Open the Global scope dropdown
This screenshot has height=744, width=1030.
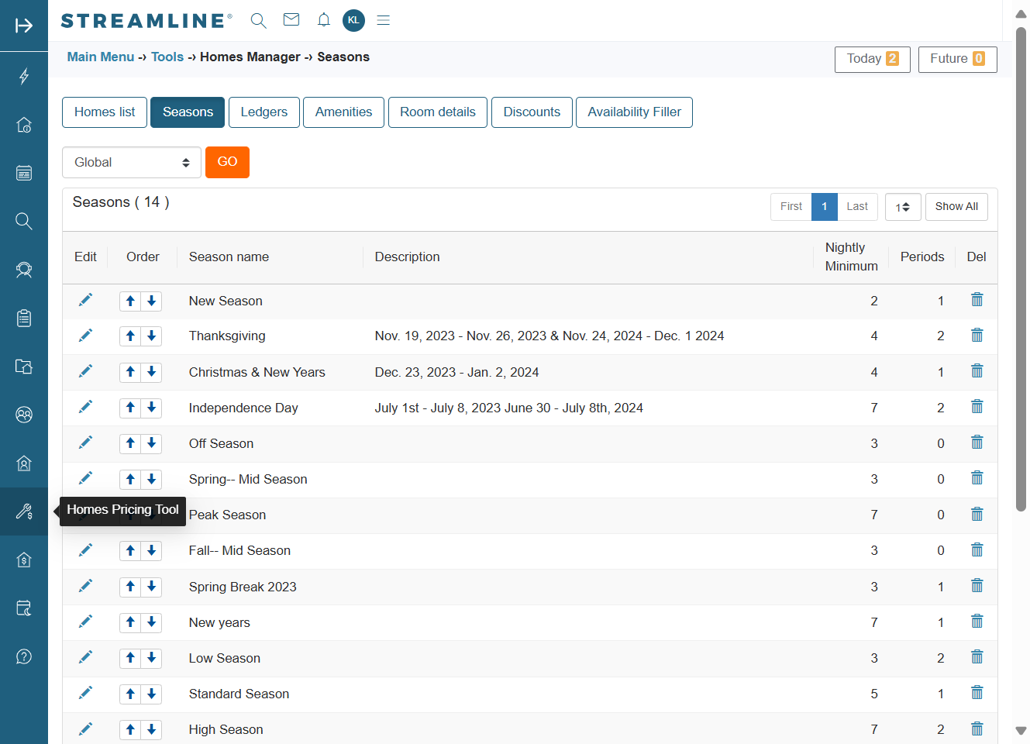pyautogui.click(x=132, y=163)
